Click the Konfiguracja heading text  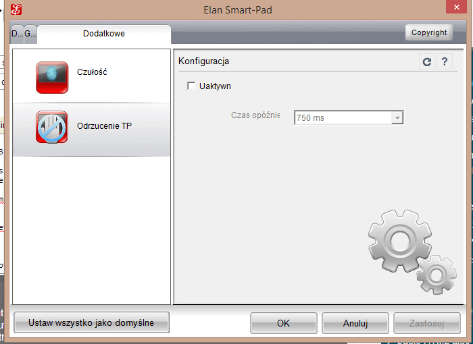203,61
